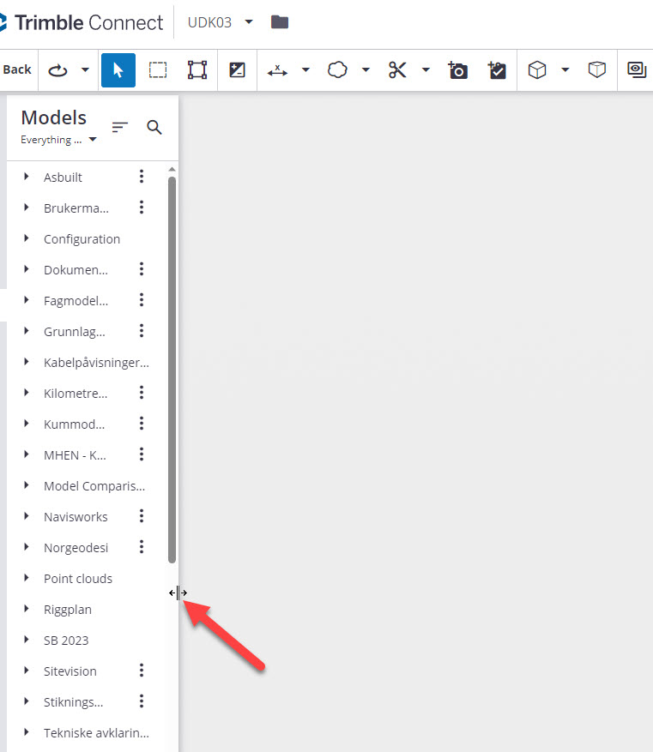The width and height of the screenshot is (653, 752).
Task: Expand the Asbuilt folder
Action: pos(27,177)
